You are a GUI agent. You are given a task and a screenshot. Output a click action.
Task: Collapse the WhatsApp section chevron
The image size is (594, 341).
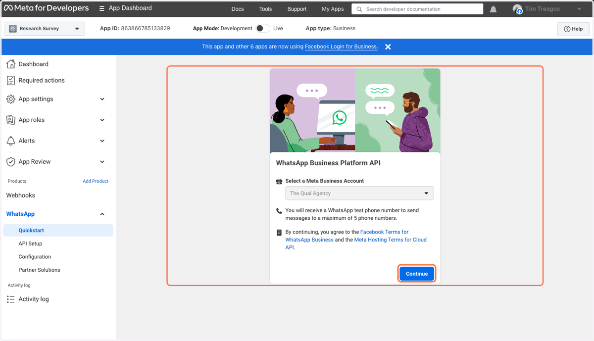102,214
